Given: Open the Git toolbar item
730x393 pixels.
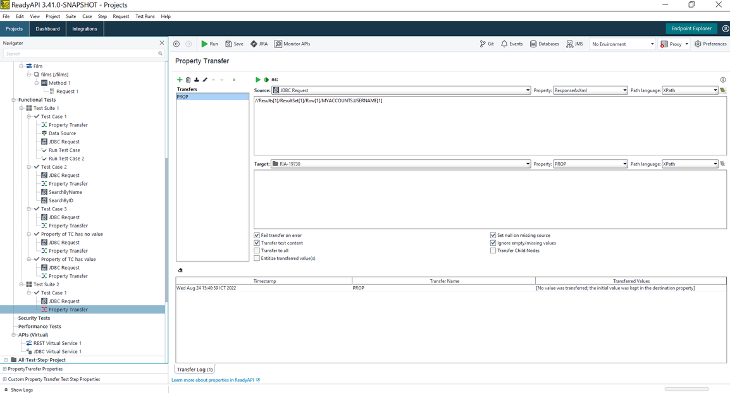Looking at the screenshot, I should click(486, 44).
